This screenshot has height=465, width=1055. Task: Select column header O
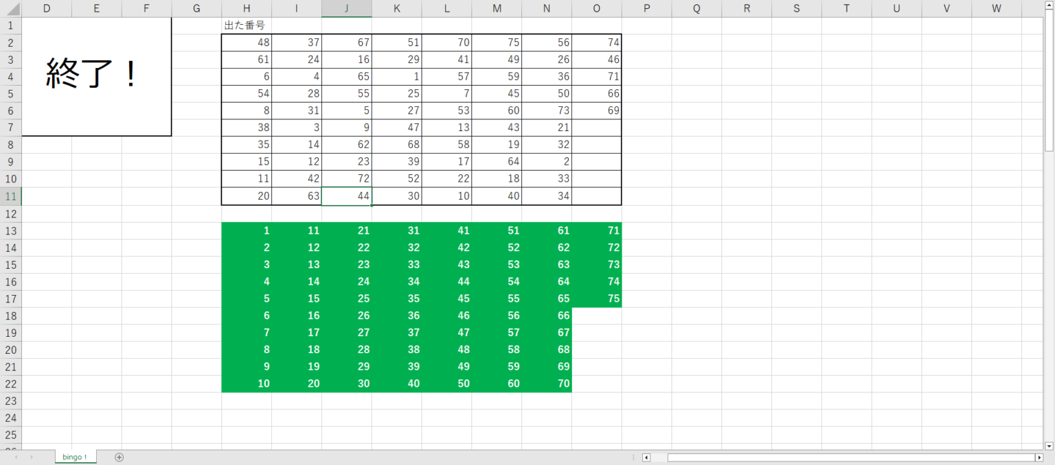(596, 8)
